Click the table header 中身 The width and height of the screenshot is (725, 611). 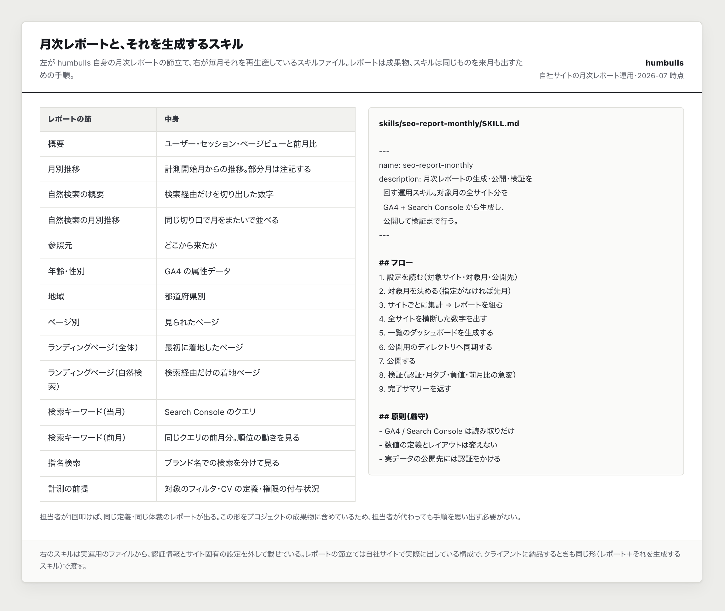pyautogui.click(x=256, y=119)
